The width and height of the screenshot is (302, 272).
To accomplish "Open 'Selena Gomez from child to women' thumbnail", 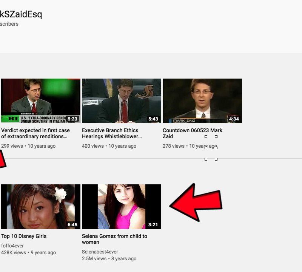I will pos(121,206).
